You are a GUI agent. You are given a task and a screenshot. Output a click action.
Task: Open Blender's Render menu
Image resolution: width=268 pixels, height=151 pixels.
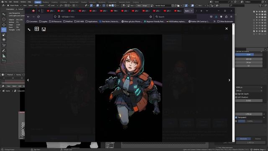point(16,2)
